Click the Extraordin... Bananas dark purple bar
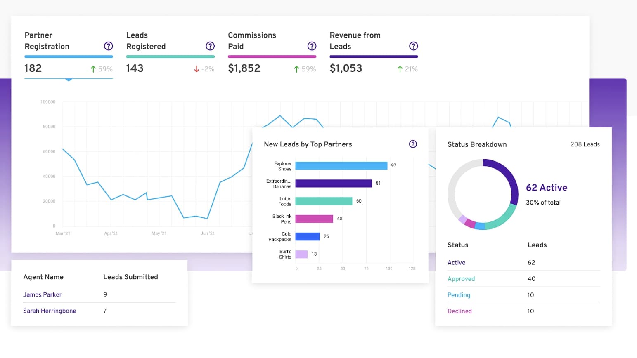This screenshot has width=637, height=358. pyautogui.click(x=333, y=184)
